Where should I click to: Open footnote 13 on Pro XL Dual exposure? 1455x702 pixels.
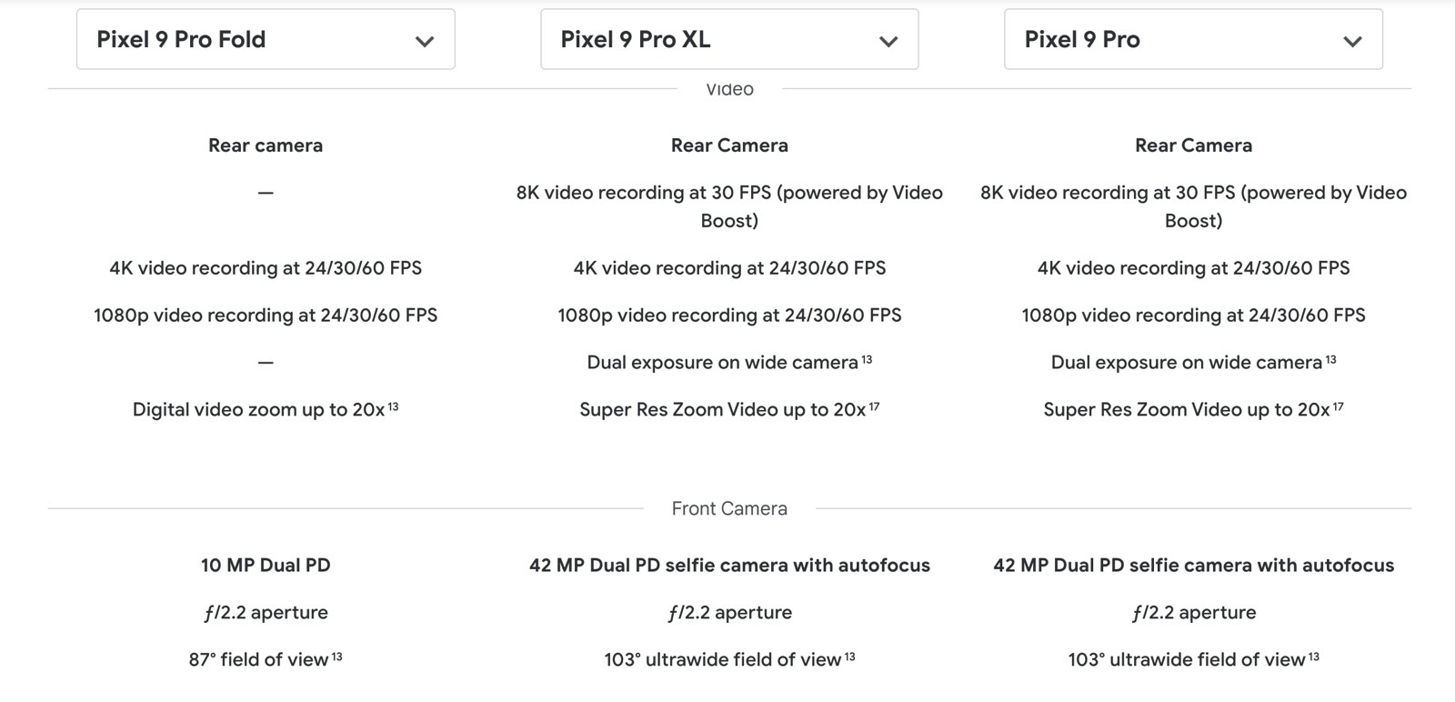click(x=867, y=359)
